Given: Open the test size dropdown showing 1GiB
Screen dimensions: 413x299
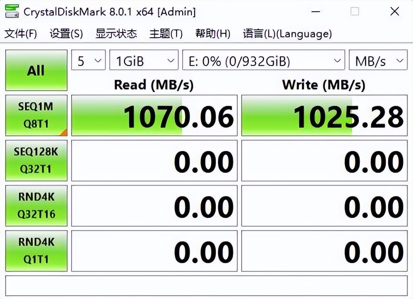Looking at the screenshot, I should coord(144,60).
